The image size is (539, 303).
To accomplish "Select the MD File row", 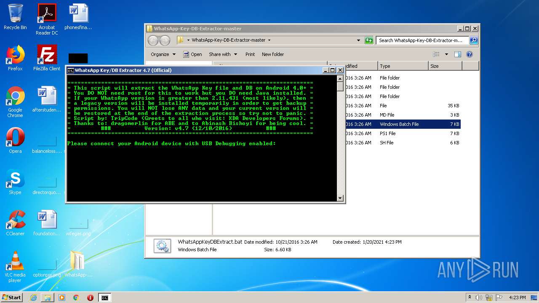I will 402,115.
